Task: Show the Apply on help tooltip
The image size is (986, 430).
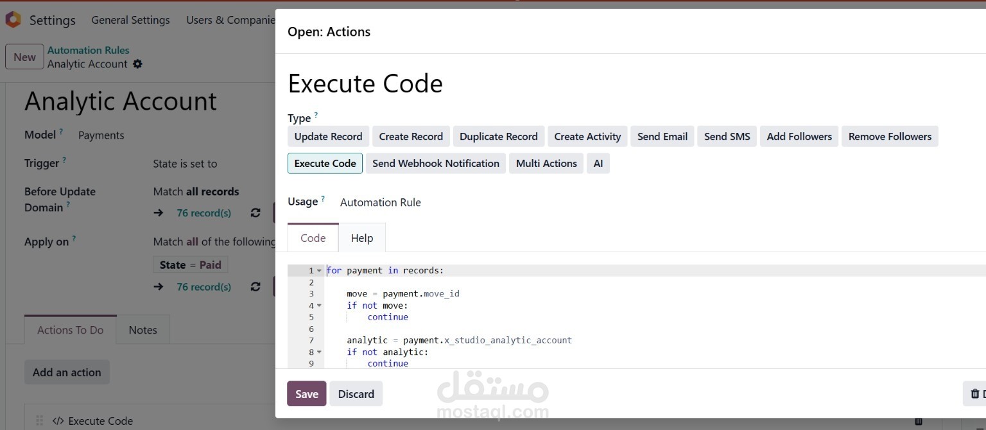Action: [74, 239]
